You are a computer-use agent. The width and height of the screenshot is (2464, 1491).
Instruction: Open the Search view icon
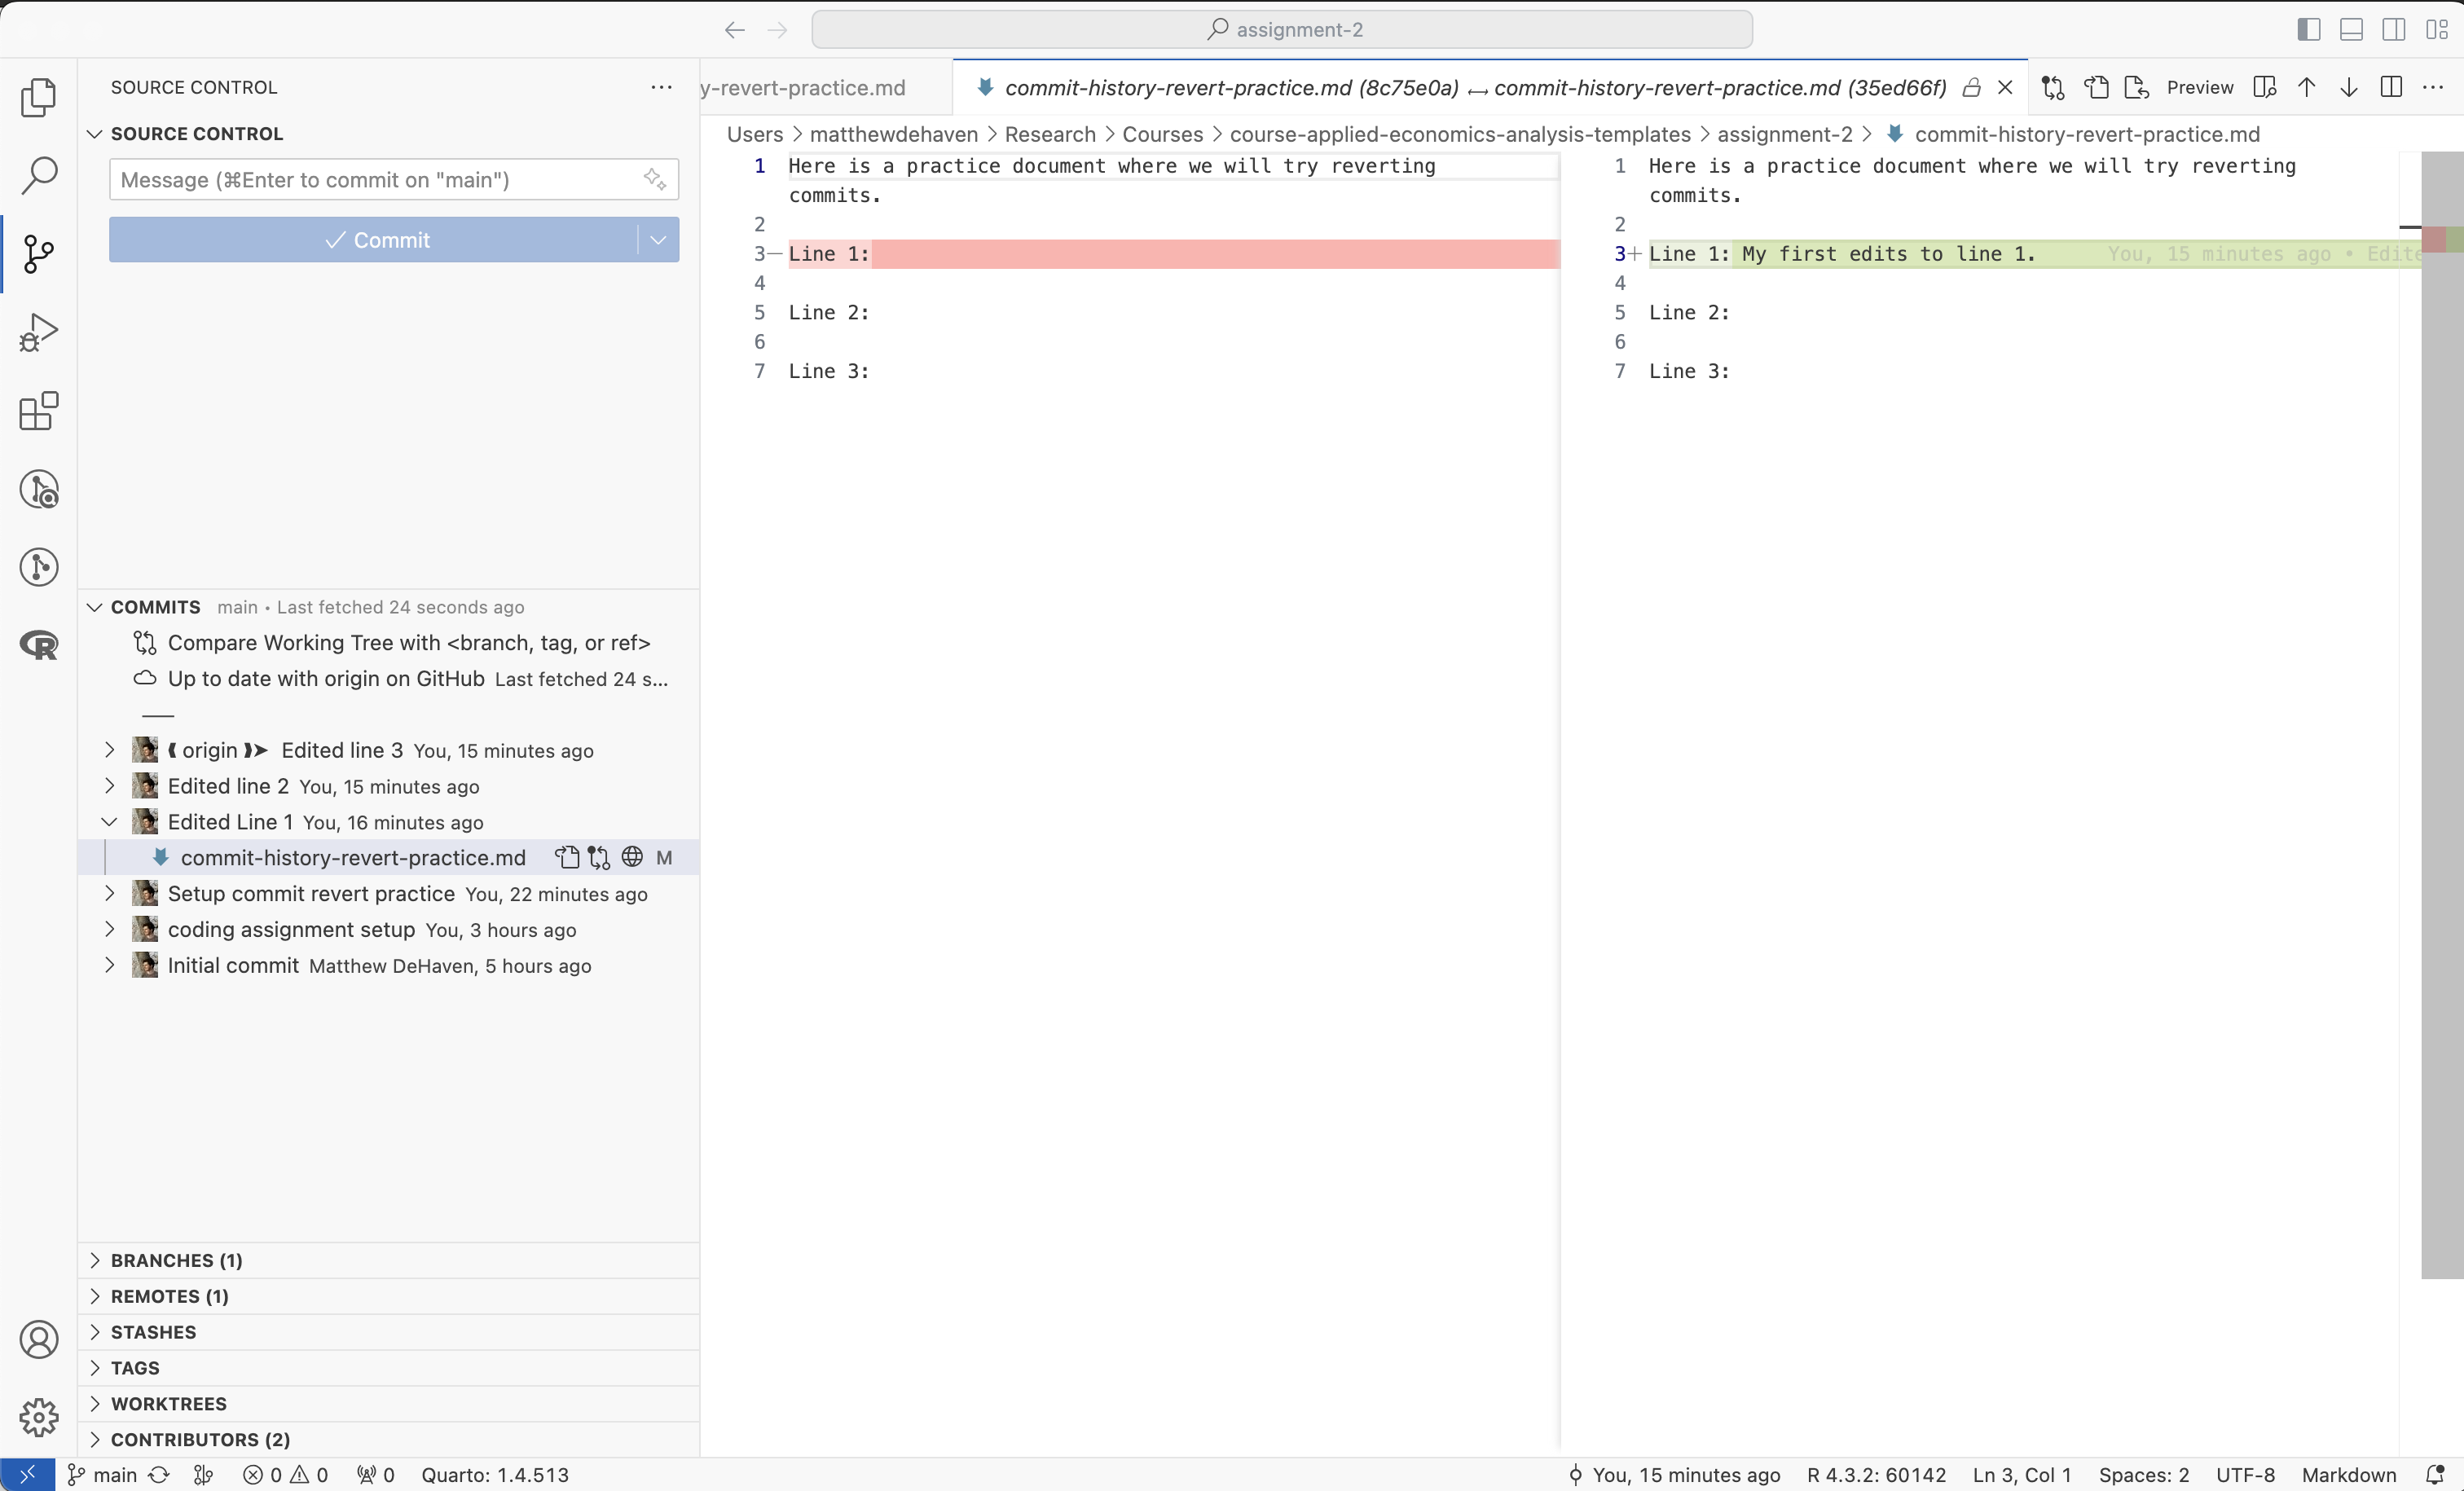coord(39,175)
